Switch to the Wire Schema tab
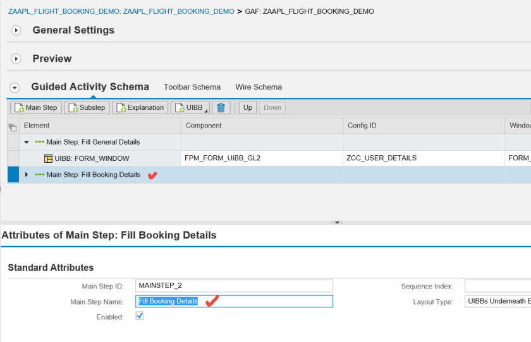This screenshot has width=531, height=342. click(x=259, y=87)
